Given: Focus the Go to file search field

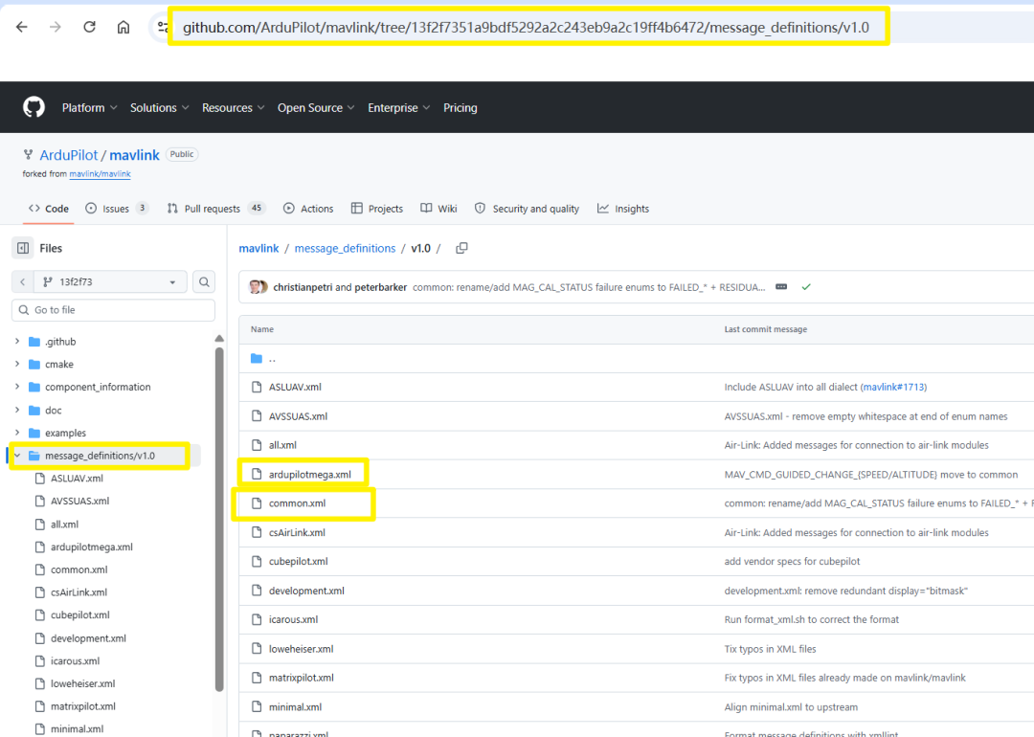Looking at the screenshot, I should click(113, 310).
